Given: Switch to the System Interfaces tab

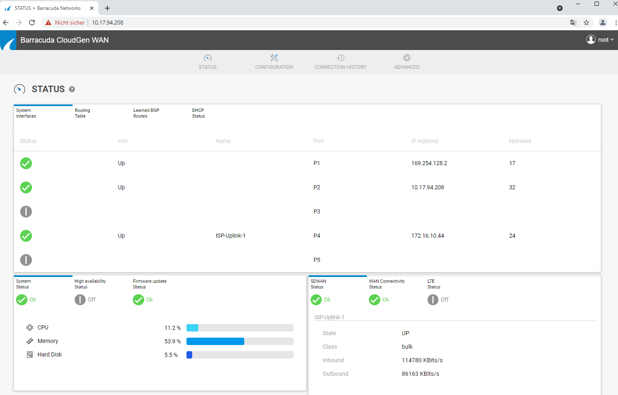Looking at the screenshot, I should coord(43,113).
